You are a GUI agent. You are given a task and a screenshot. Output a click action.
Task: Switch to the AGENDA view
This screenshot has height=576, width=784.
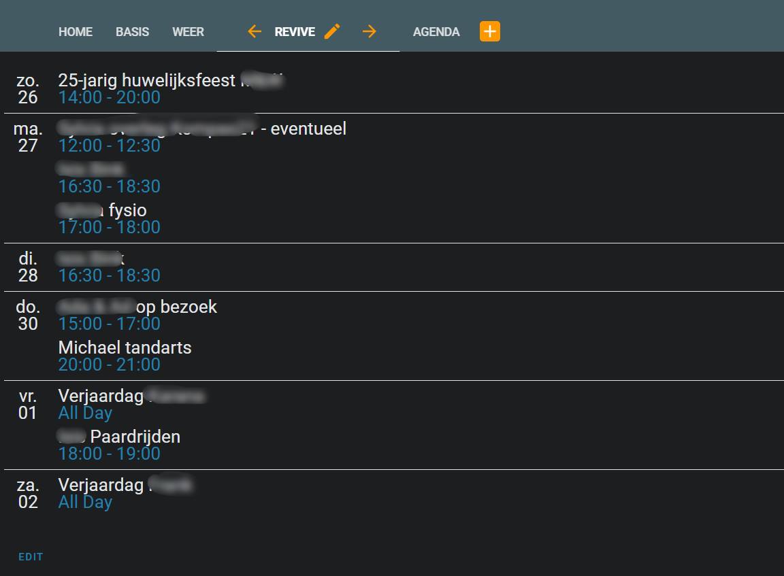click(x=436, y=31)
